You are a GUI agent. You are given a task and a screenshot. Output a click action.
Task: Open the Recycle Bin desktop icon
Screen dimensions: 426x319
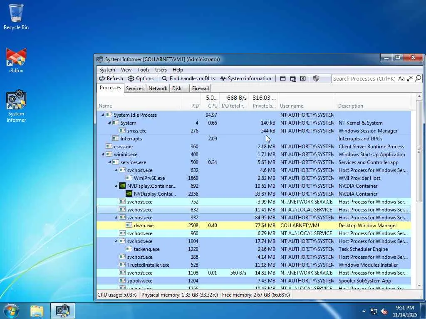point(16,17)
